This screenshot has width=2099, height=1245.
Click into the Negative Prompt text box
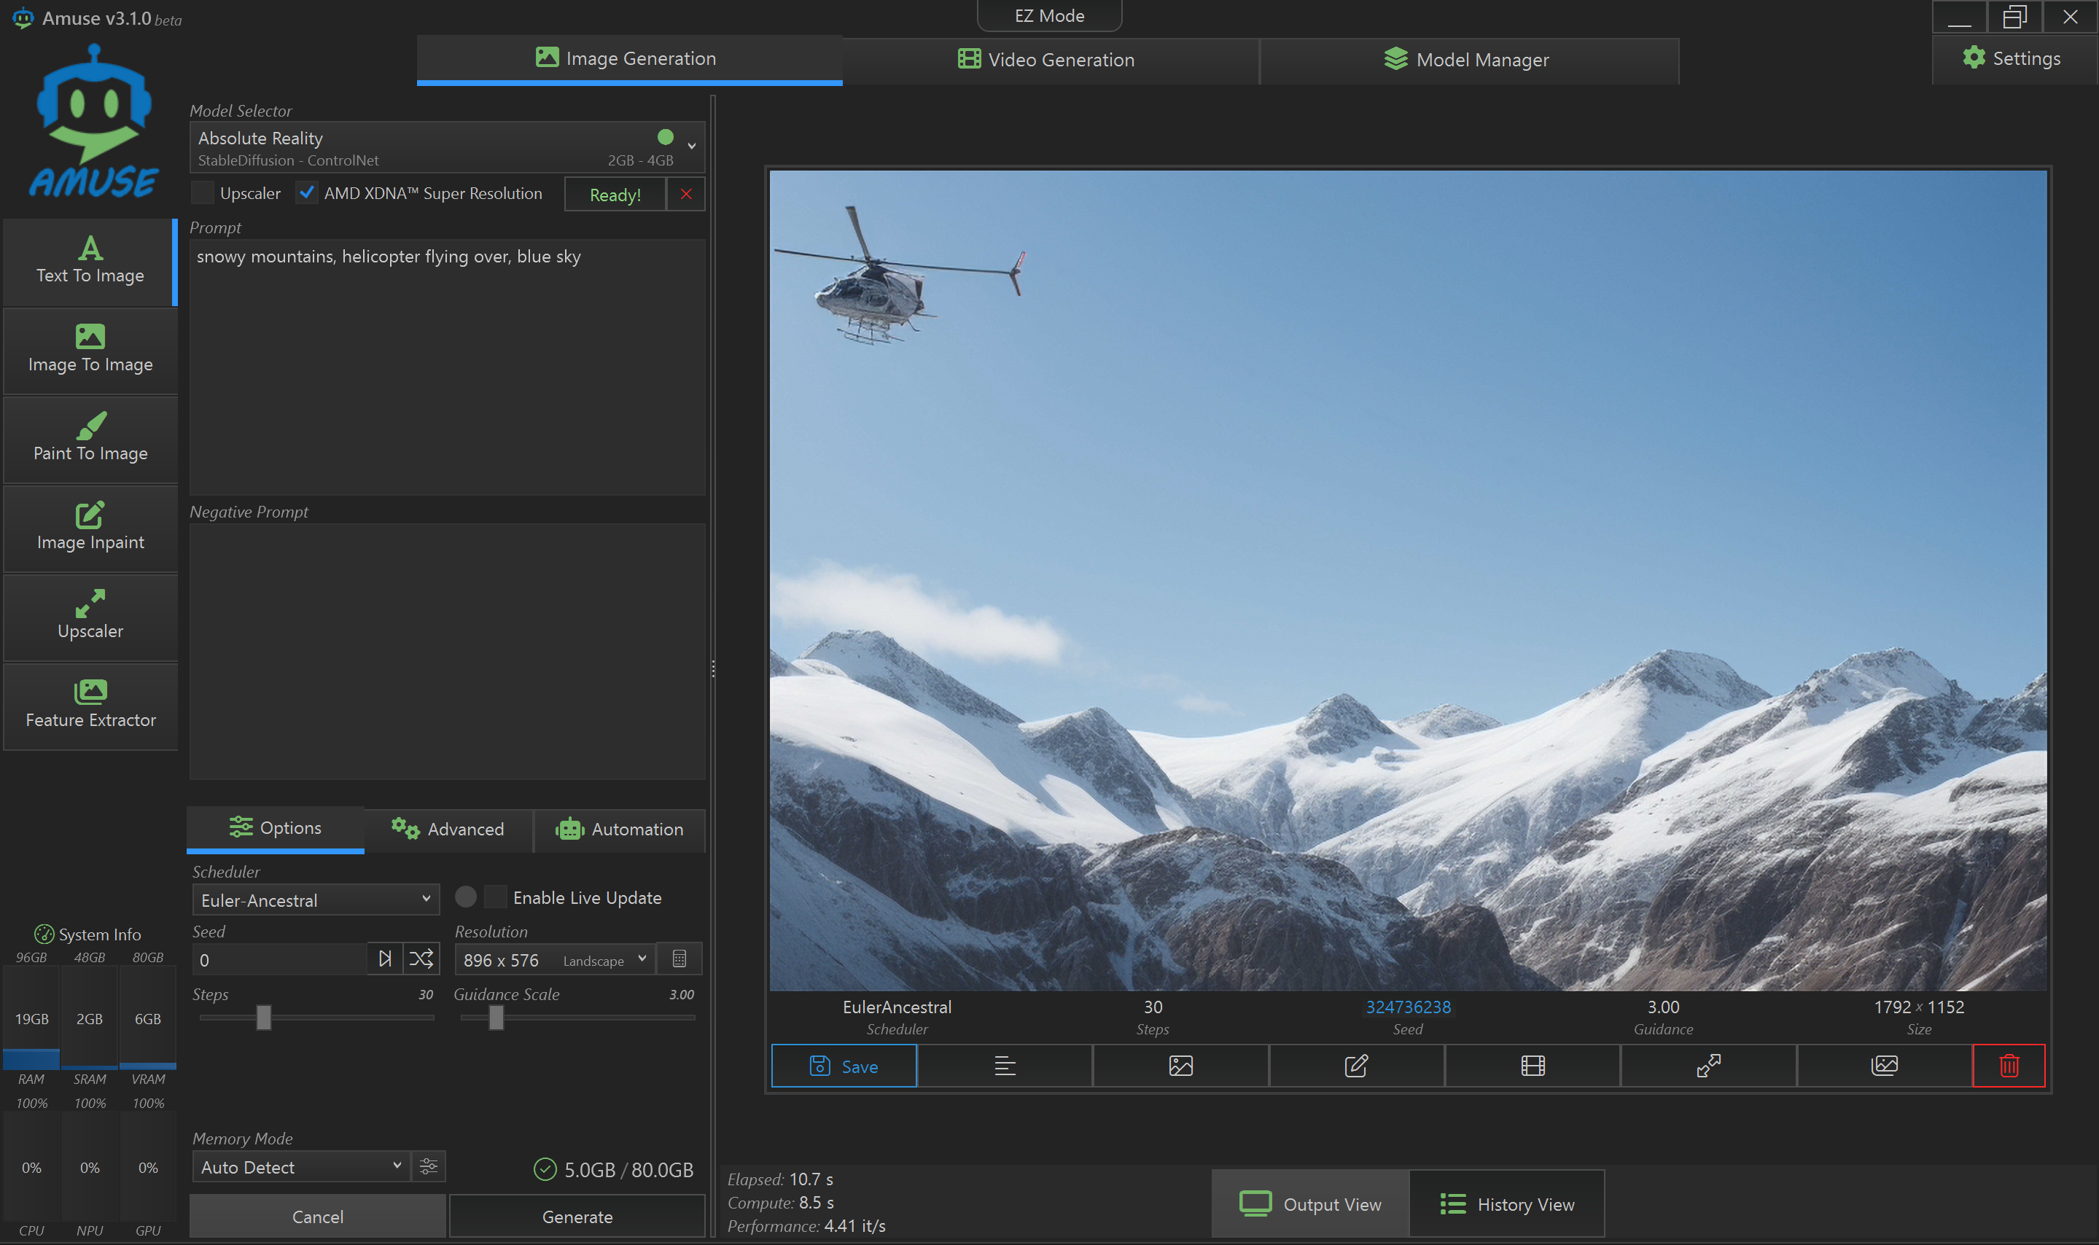click(446, 650)
